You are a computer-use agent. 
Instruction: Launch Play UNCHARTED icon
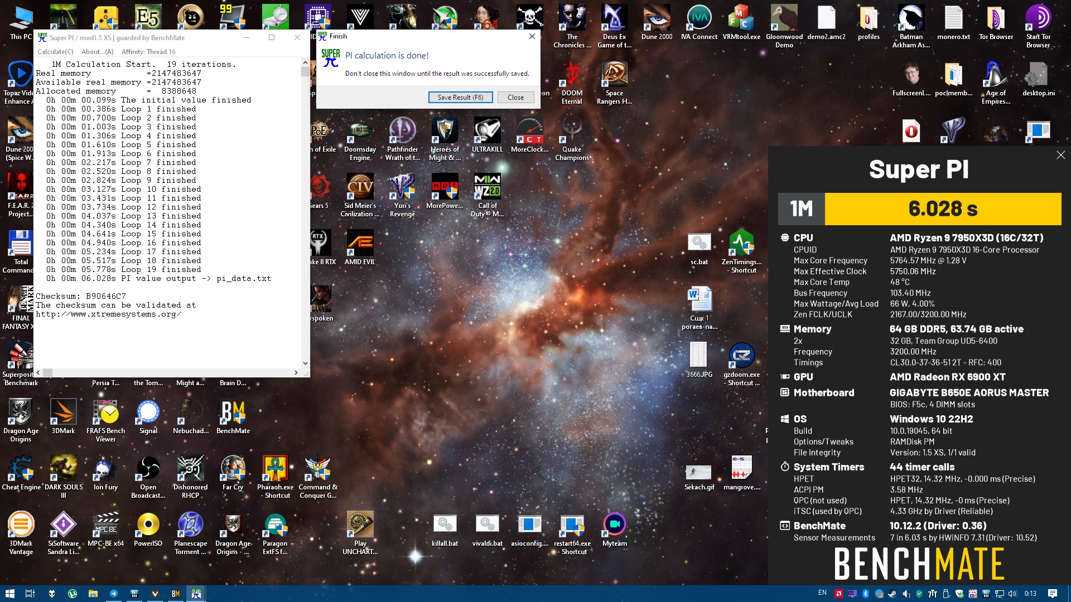click(360, 533)
